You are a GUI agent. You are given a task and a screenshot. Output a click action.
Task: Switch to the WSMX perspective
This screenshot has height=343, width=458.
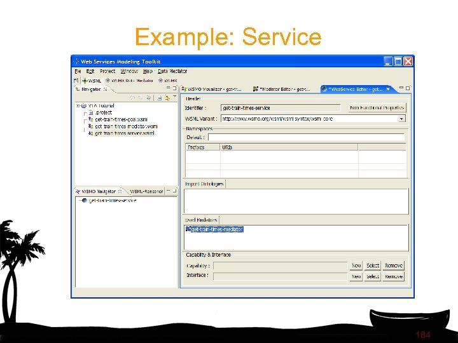pyautogui.click(x=167, y=81)
